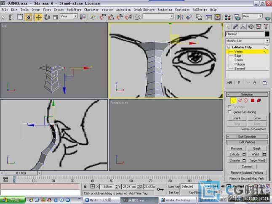Toggle Show End Result icon
Image resolution: width=272 pixels, height=204 pixels.
click(239, 82)
